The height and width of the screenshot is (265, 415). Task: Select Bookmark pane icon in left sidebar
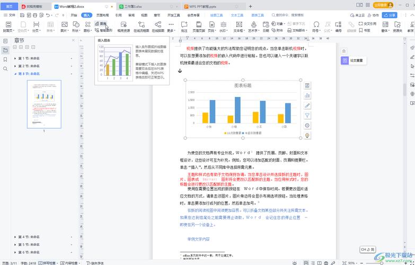pyautogui.click(x=5, y=59)
